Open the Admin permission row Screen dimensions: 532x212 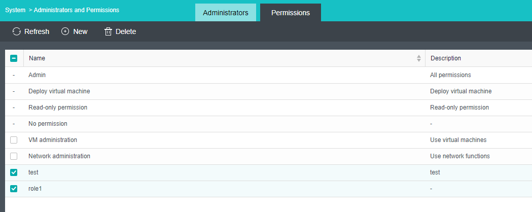click(37, 75)
